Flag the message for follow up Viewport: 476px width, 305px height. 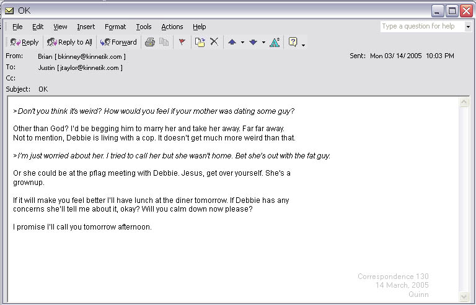tap(182, 42)
